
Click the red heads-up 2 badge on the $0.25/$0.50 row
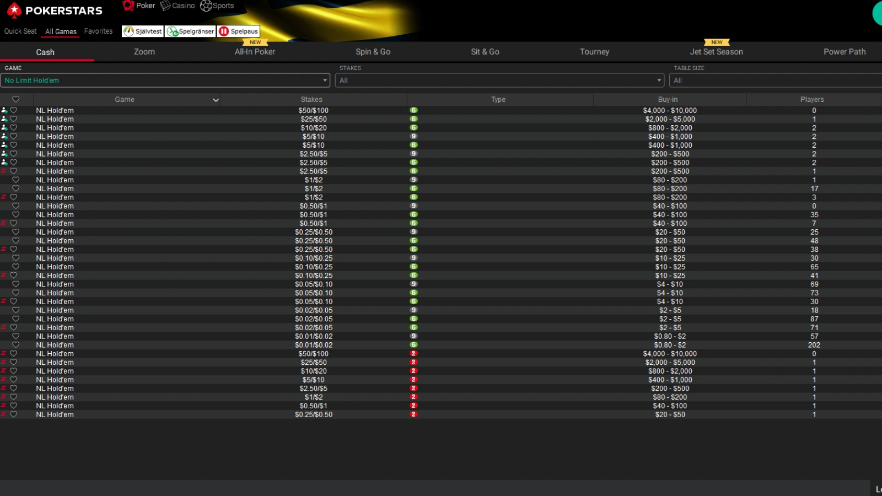(x=413, y=414)
